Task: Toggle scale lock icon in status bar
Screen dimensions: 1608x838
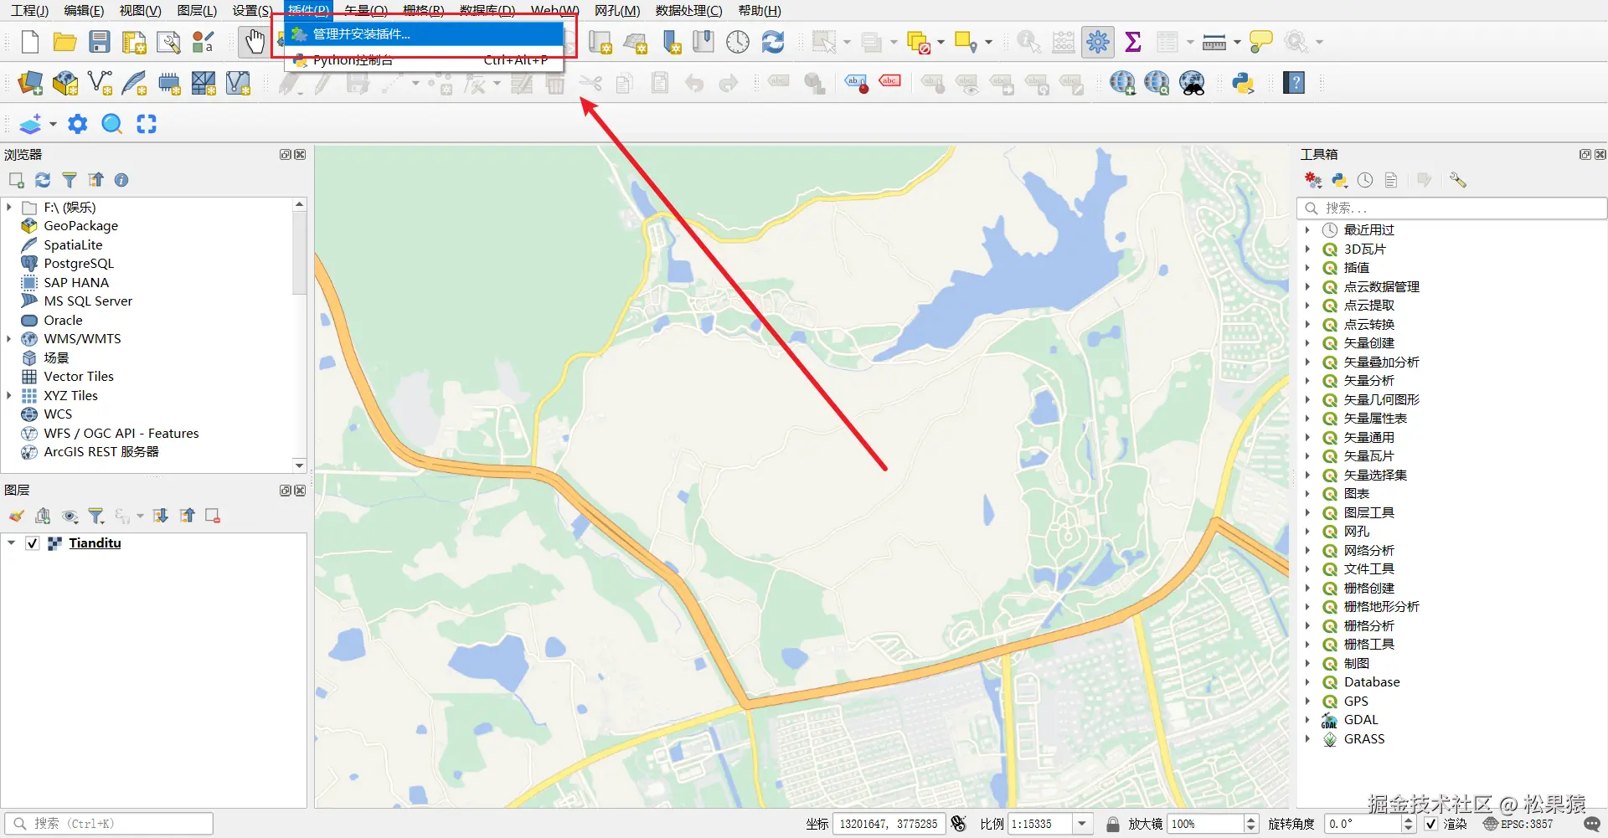Action: coord(1112,824)
